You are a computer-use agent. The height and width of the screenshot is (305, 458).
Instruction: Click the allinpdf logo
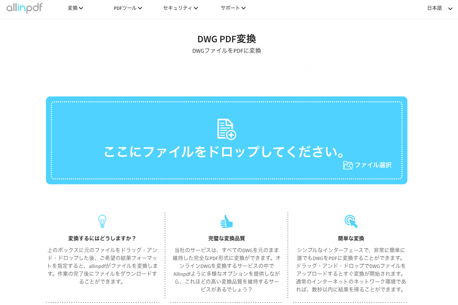[25, 8]
